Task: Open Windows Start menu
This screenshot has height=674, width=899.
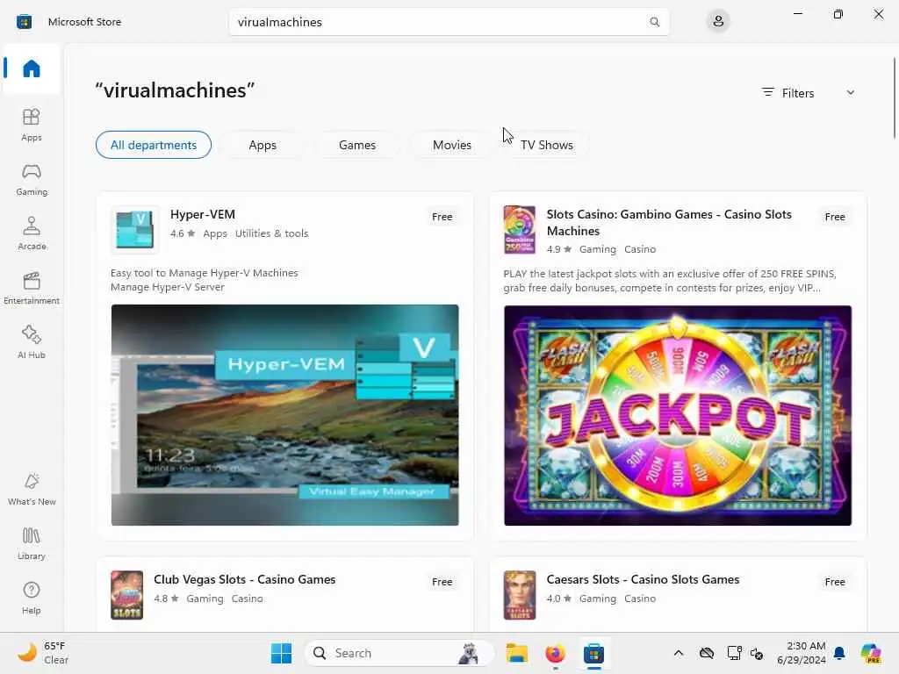Action: [x=281, y=653]
